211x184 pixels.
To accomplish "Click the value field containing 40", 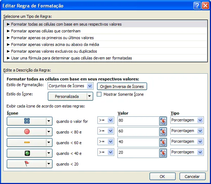I will tap(139, 142).
